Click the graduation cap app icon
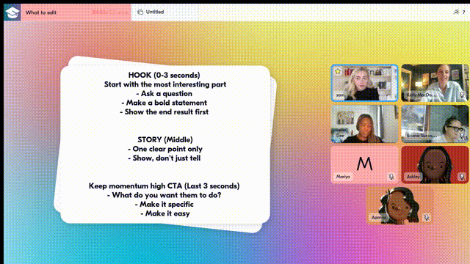The height and width of the screenshot is (264, 470). (x=12, y=12)
